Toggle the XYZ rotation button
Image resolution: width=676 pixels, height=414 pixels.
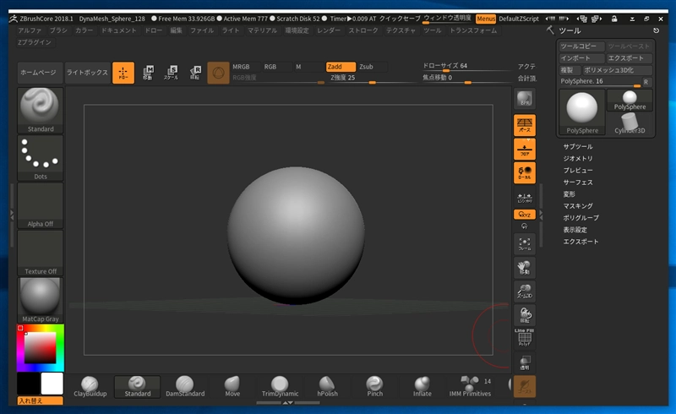pos(524,215)
